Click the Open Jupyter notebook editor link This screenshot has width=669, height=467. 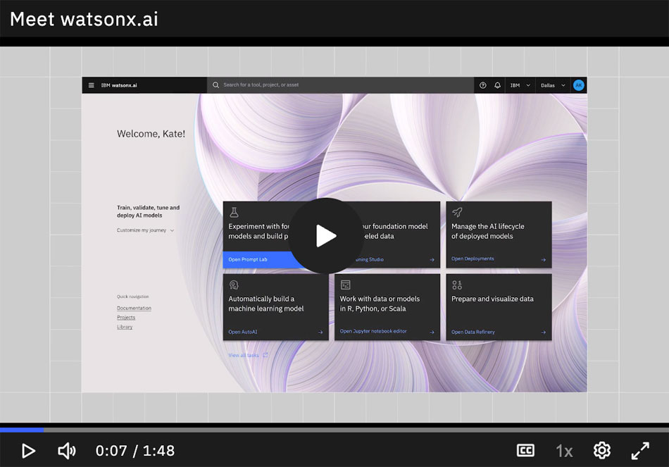coord(373,331)
